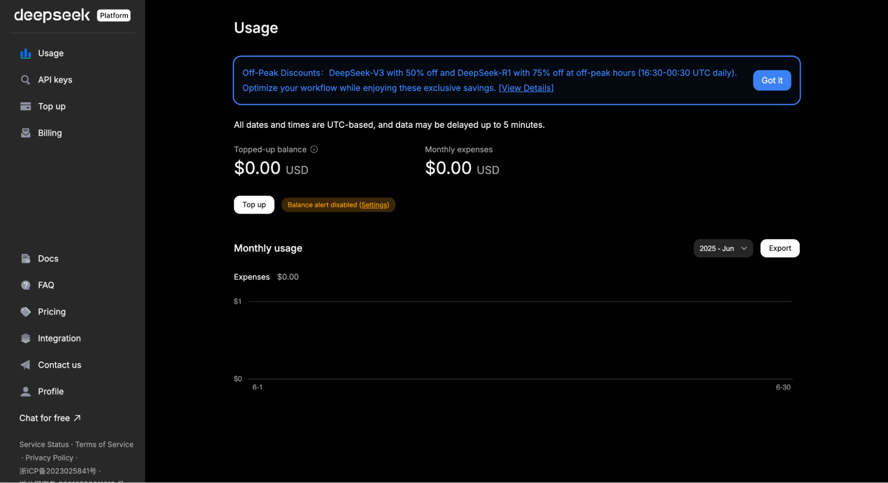Click the DeepSeek logo
This screenshot has width=888, height=483.
coord(52,16)
